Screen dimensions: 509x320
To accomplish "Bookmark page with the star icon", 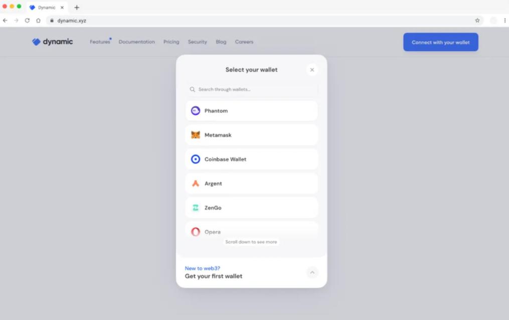I will [477, 21].
